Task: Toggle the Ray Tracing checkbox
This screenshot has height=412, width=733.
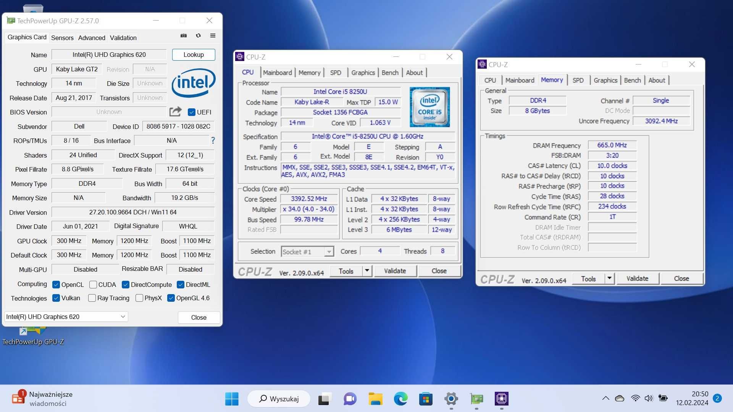Action: pyautogui.click(x=92, y=298)
